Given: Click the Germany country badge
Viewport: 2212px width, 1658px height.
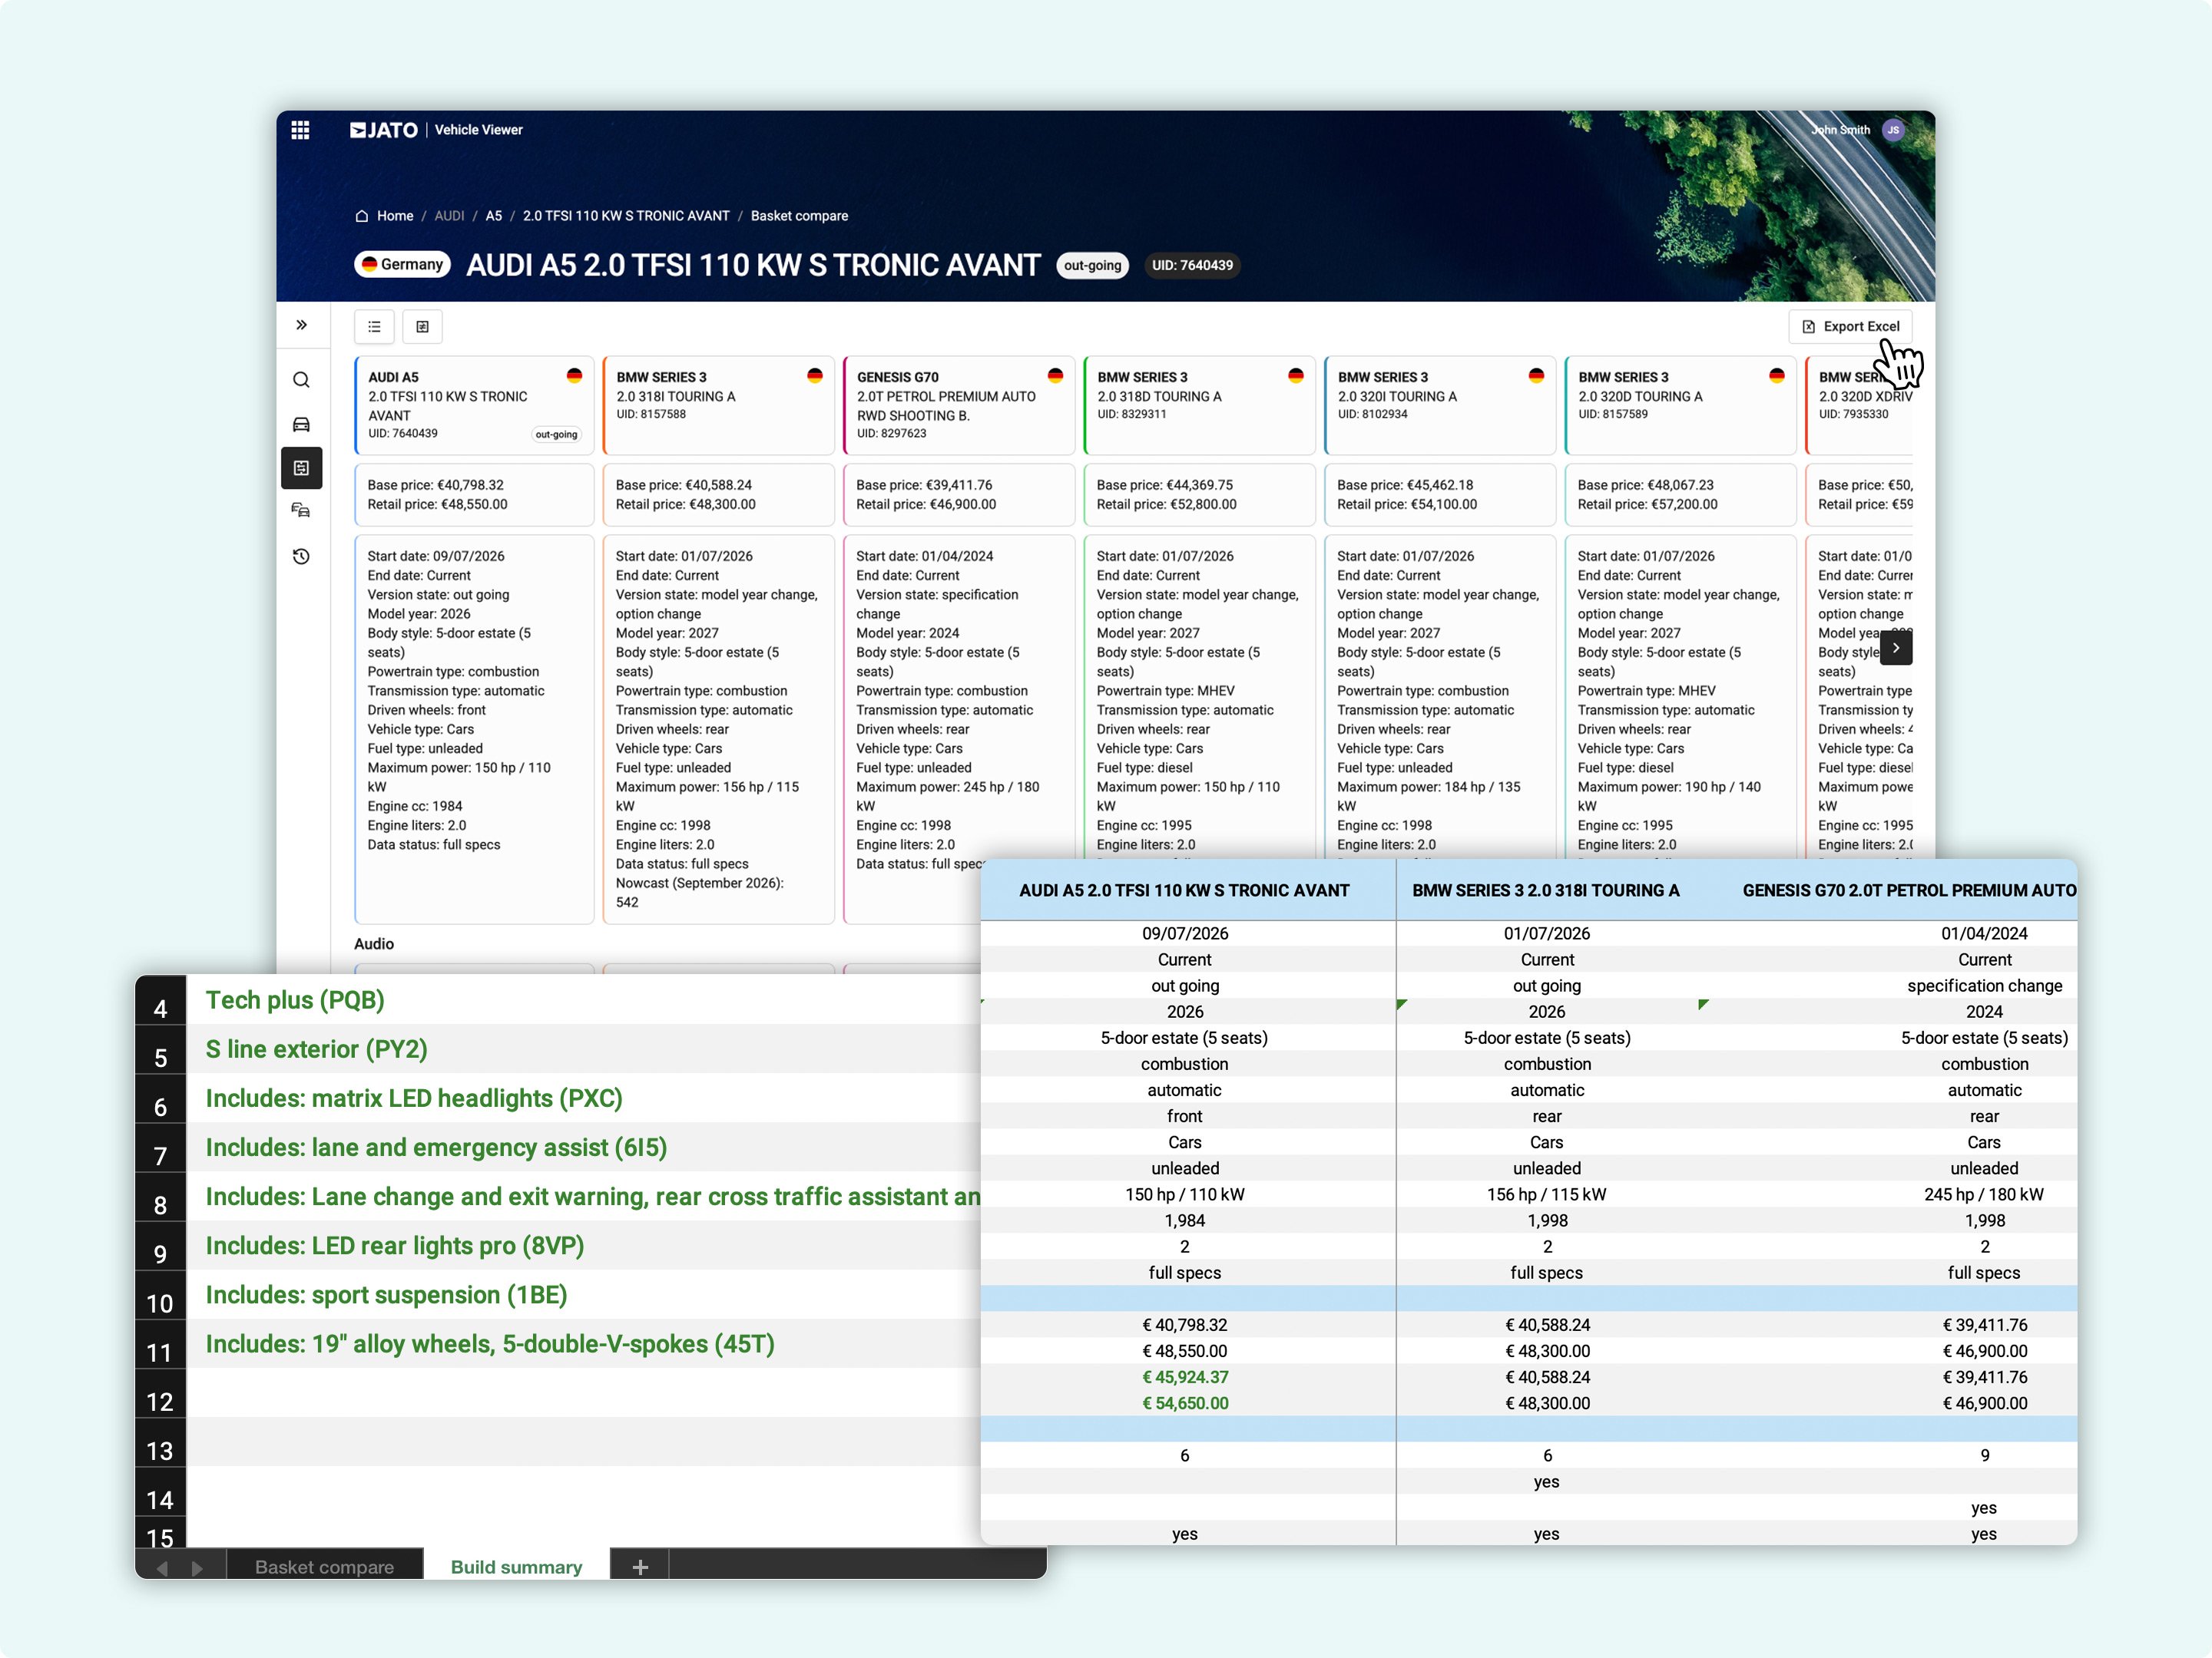Looking at the screenshot, I should pos(402,265).
